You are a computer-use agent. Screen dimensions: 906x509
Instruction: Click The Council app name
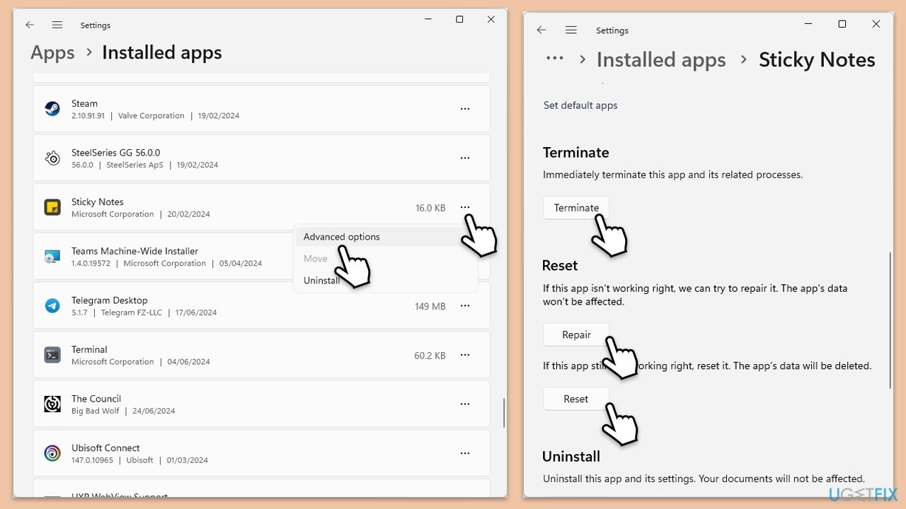pyautogui.click(x=96, y=399)
